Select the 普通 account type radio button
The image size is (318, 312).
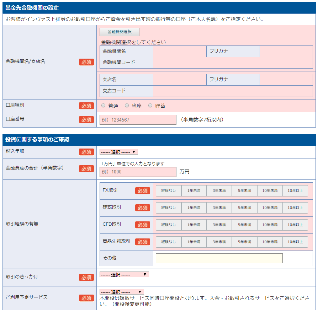coord(104,105)
